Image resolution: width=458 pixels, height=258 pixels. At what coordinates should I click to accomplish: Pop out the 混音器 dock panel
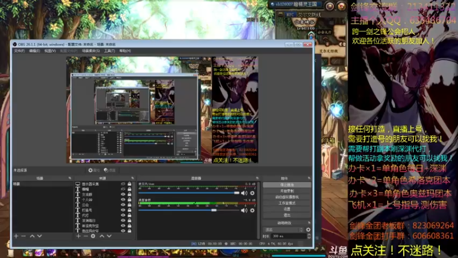pos(257,178)
